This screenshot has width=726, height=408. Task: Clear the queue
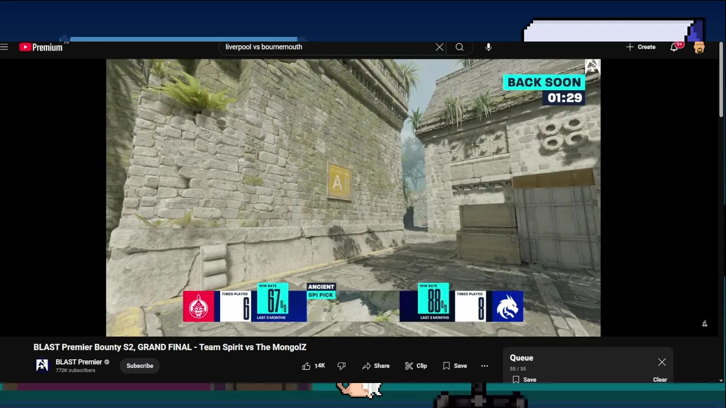point(660,380)
